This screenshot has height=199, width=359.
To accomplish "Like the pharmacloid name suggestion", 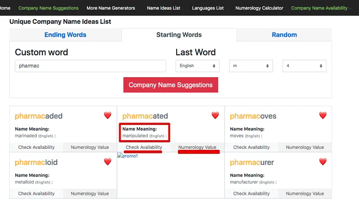I will point(107,162).
